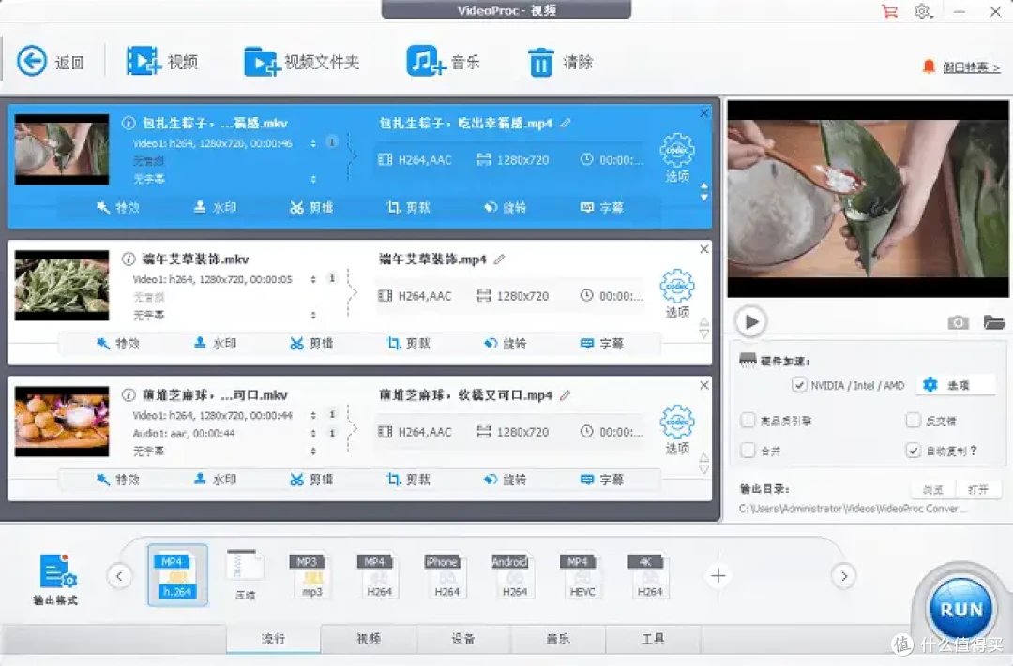1013x666 pixels.
Task: Select the Android H264 preset
Action: [x=514, y=575]
